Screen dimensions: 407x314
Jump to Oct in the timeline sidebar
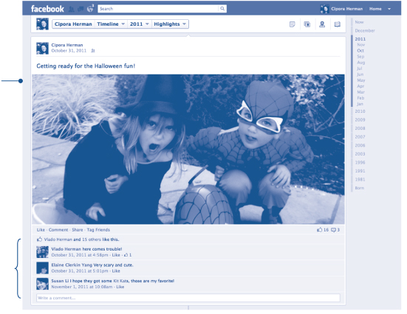click(x=360, y=51)
